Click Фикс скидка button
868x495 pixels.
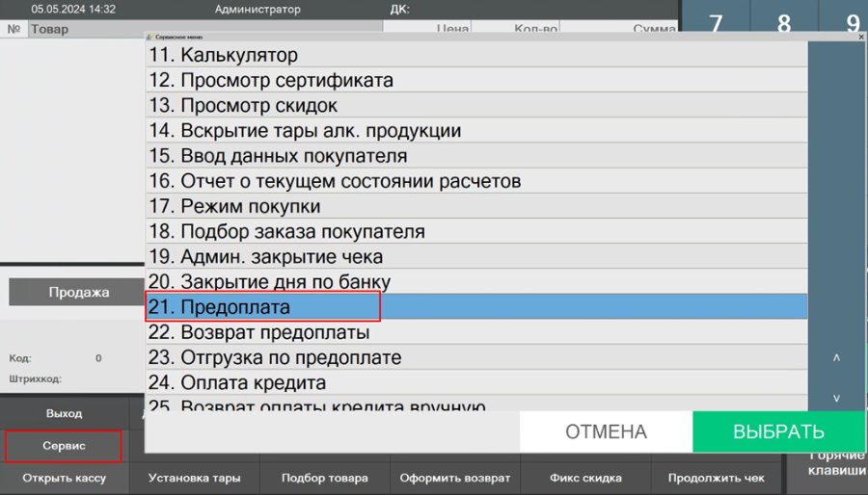click(585, 478)
